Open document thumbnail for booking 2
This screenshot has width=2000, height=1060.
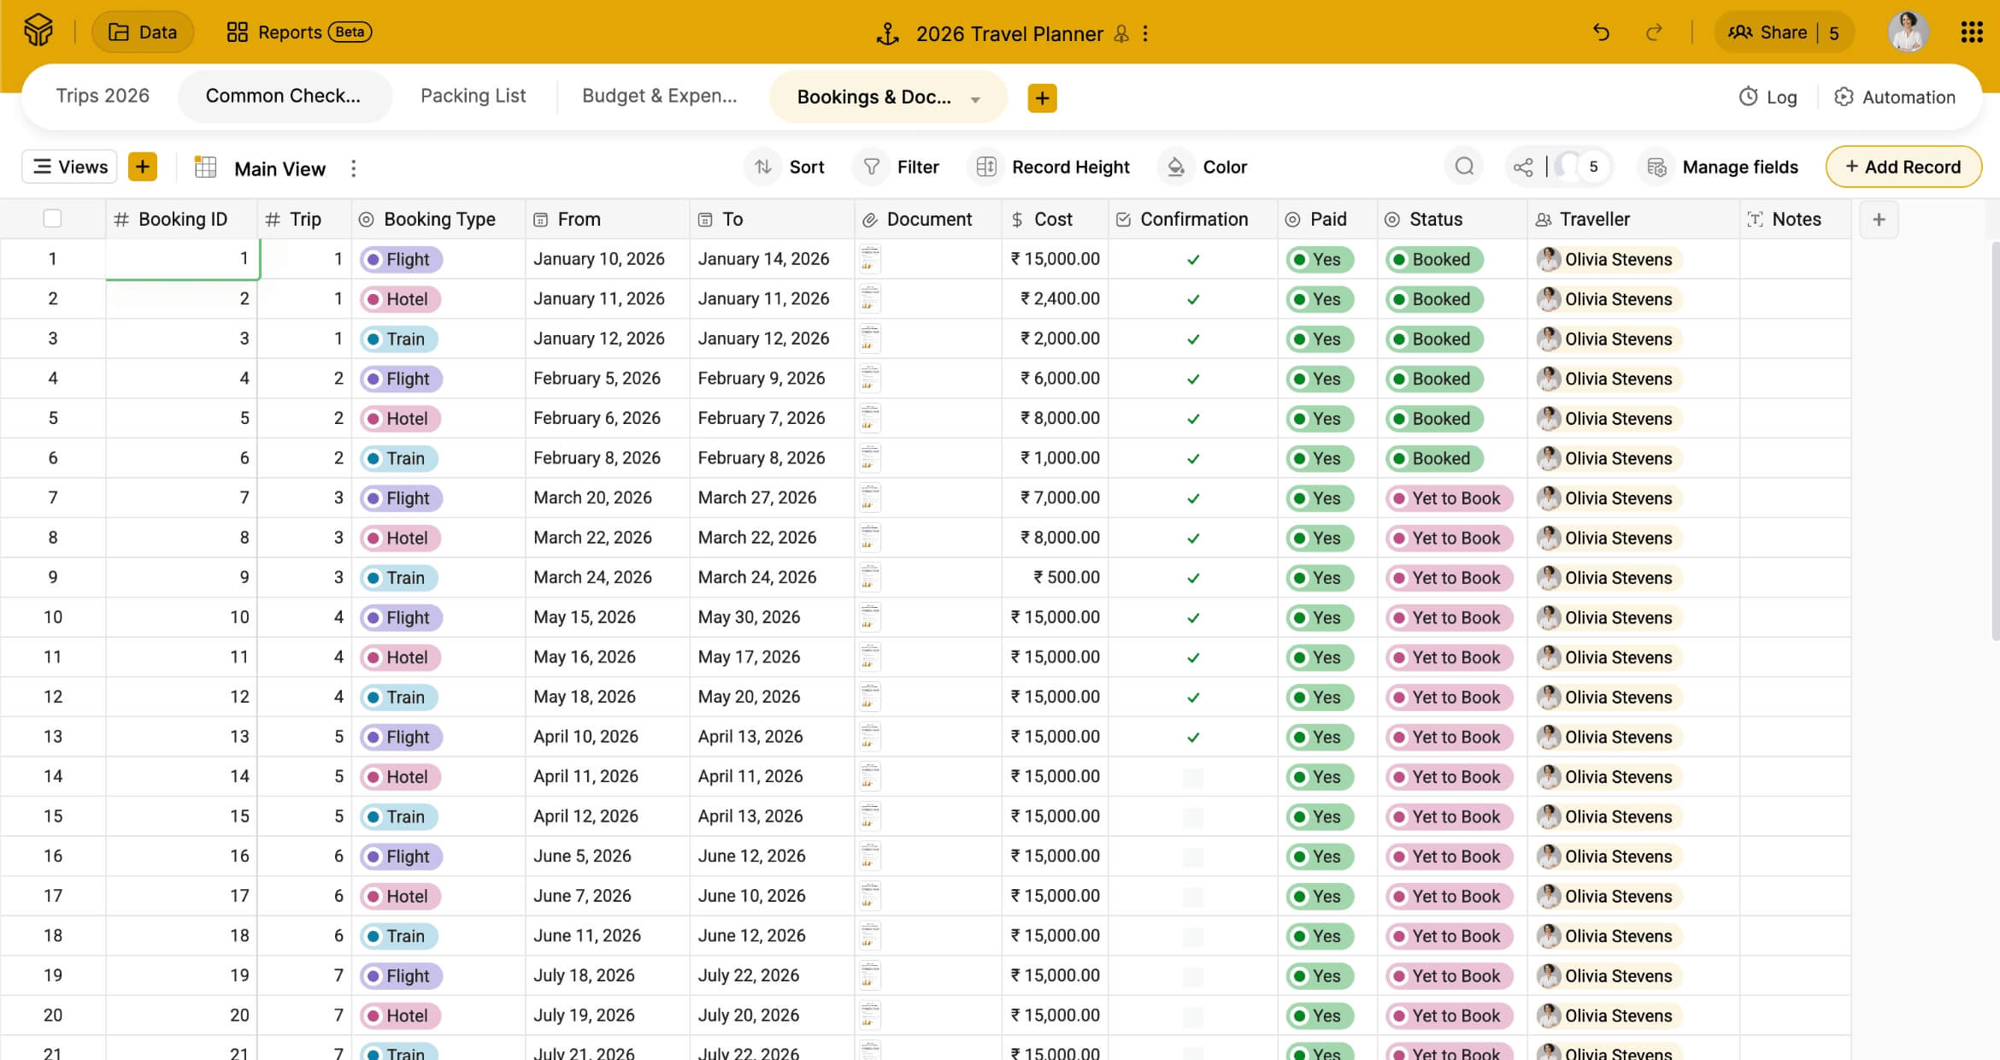click(870, 299)
